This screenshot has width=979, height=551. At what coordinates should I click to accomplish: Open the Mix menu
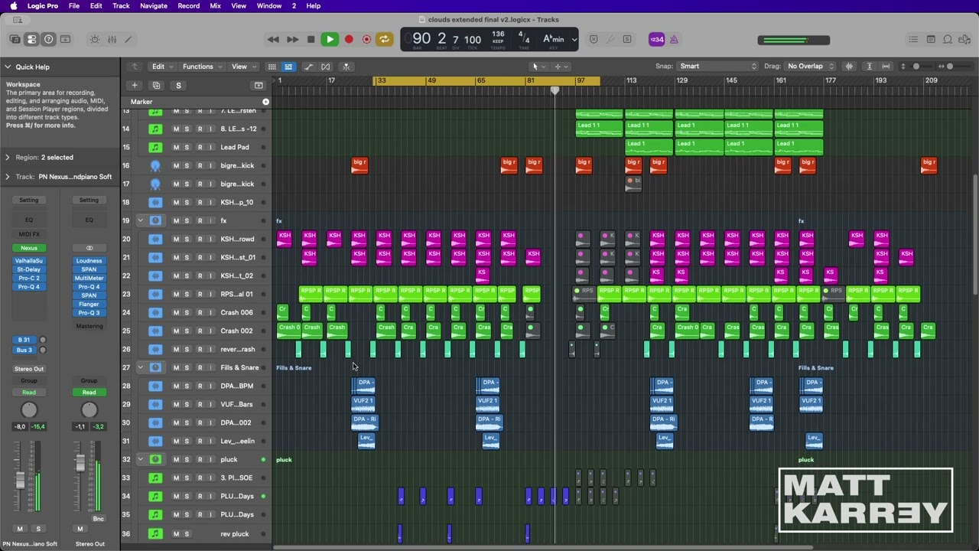(x=215, y=6)
